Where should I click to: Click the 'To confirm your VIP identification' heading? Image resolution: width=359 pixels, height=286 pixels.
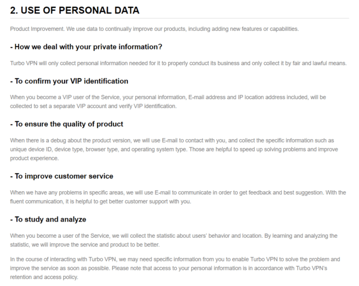(69, 81)
